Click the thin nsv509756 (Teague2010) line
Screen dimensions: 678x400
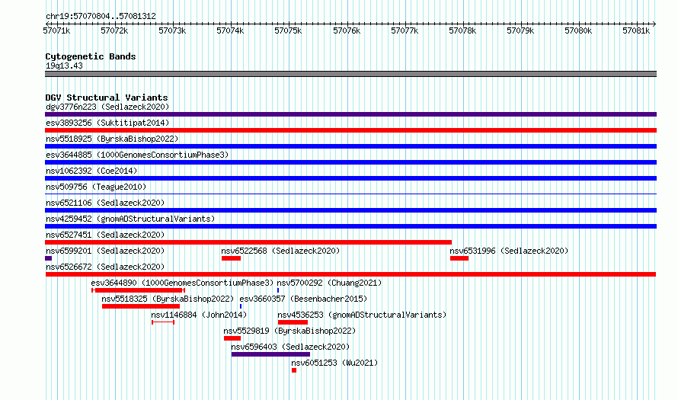click(350, 194)
